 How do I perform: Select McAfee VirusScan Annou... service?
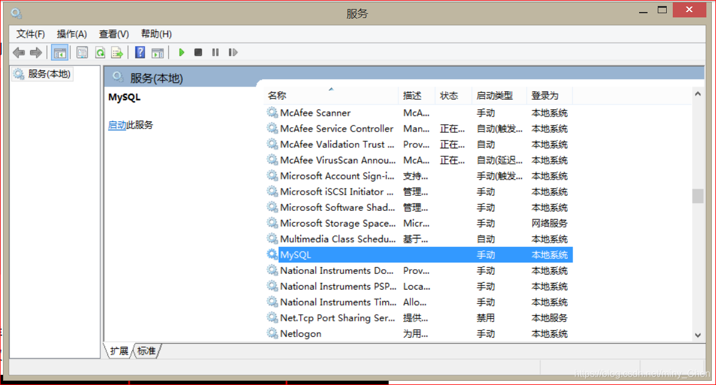click(x=418, y=160)
